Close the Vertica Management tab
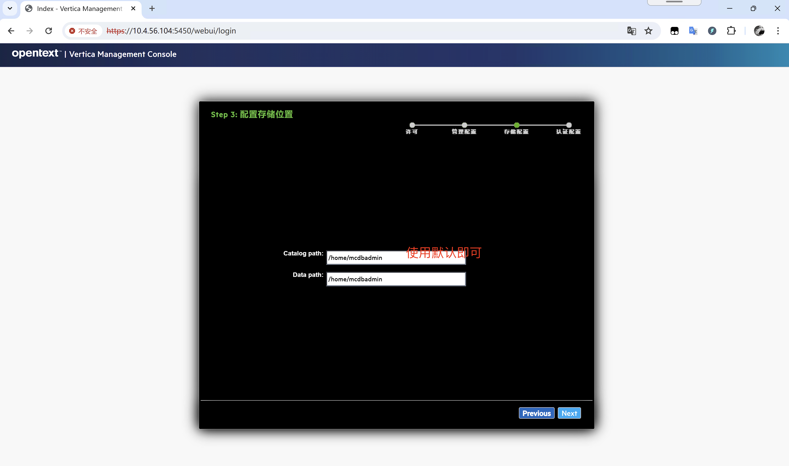This screenshot has height=466, width=789. [133, 8]
